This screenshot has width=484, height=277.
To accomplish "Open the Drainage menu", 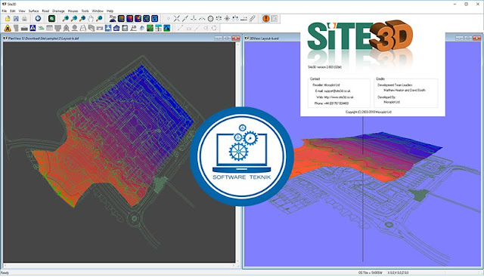I will 58,11.
